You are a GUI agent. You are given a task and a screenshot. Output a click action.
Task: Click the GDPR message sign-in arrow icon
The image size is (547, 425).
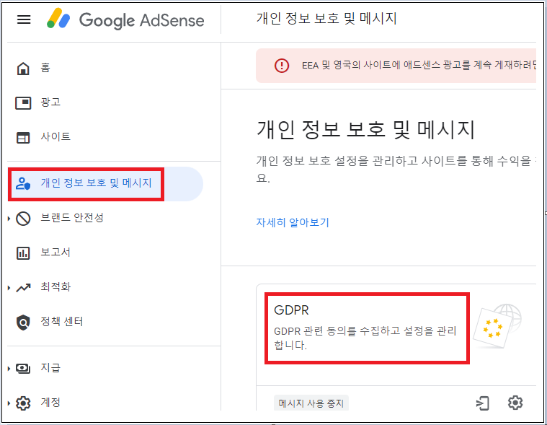tap(483, 403)
